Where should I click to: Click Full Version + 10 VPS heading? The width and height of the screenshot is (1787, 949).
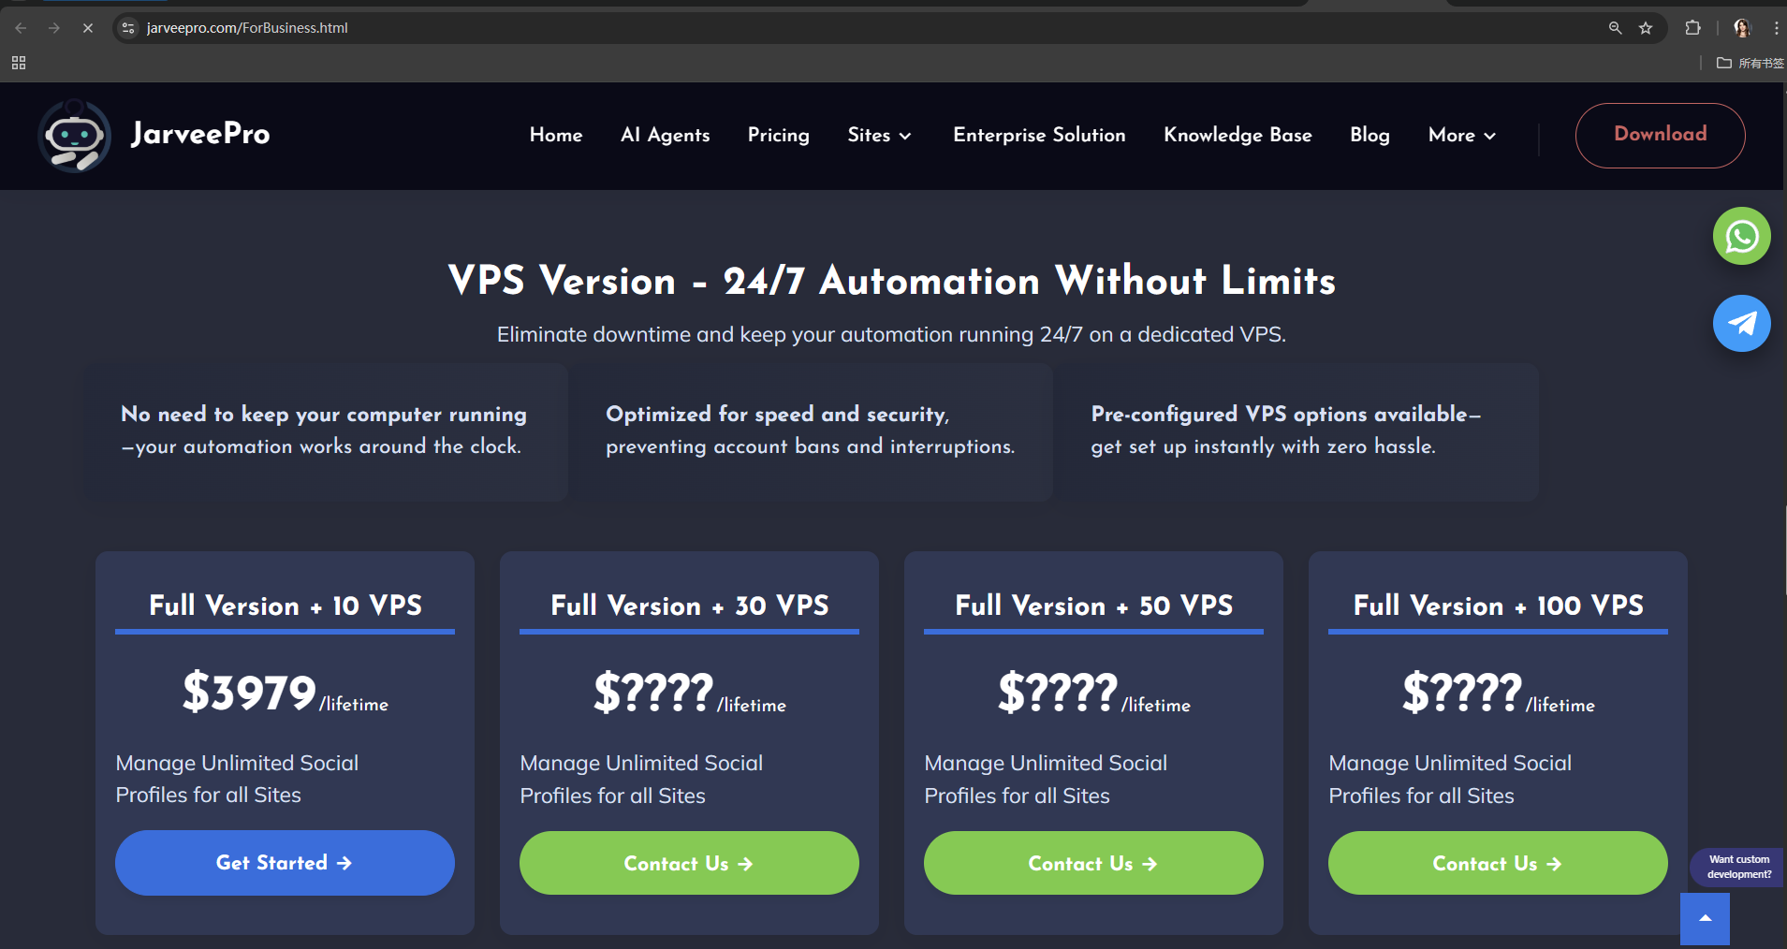click(x=285, y=606)
